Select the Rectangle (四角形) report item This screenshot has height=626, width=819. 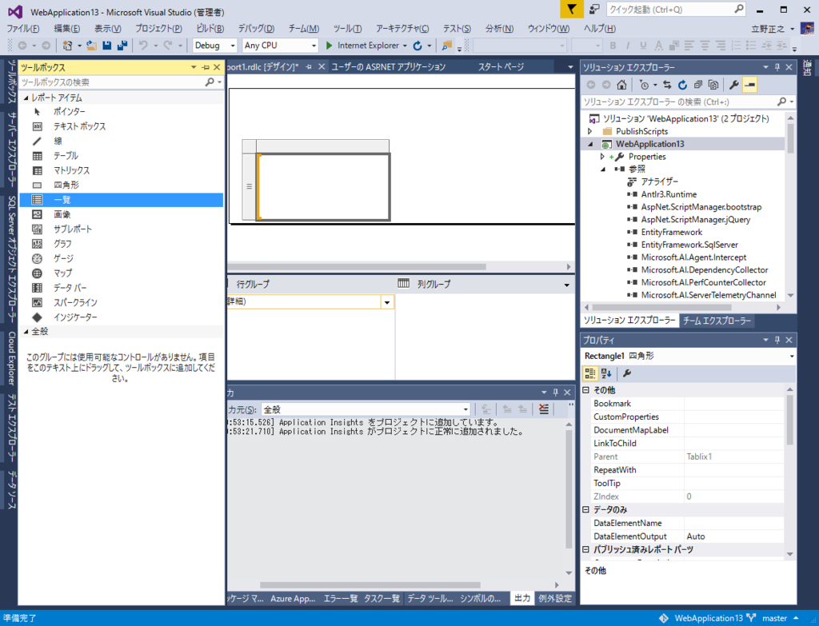tap(122, 185)
